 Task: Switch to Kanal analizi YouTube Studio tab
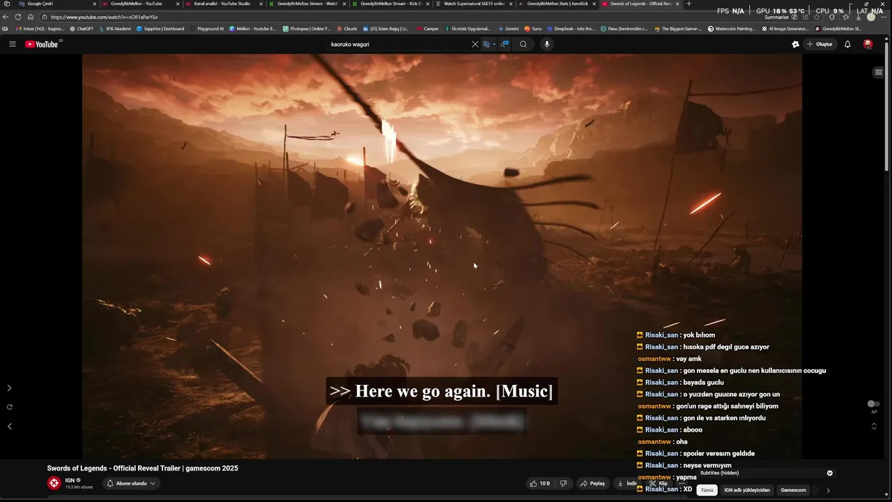[x=222, y=3]
